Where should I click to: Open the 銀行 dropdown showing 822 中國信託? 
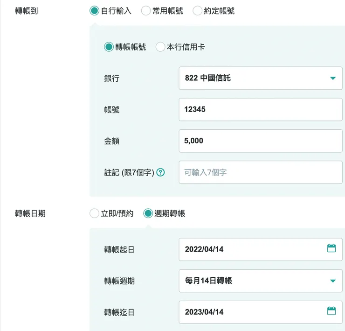point(261,78)
